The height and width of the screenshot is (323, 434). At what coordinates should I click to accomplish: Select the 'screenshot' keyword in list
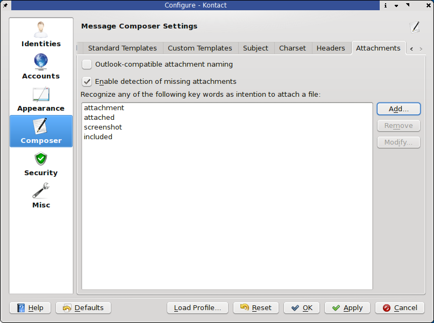103,127
